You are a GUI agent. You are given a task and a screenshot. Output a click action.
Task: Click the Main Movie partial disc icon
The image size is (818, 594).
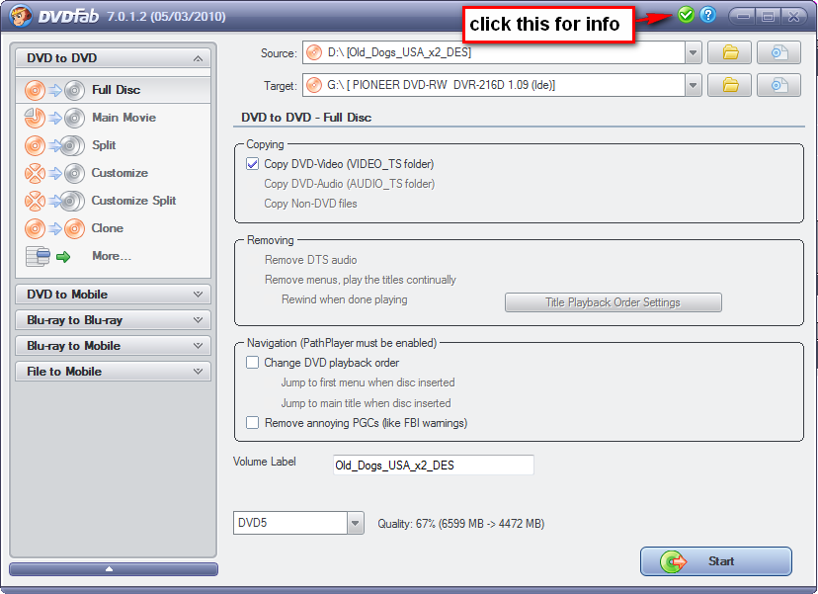click(54, 118)
